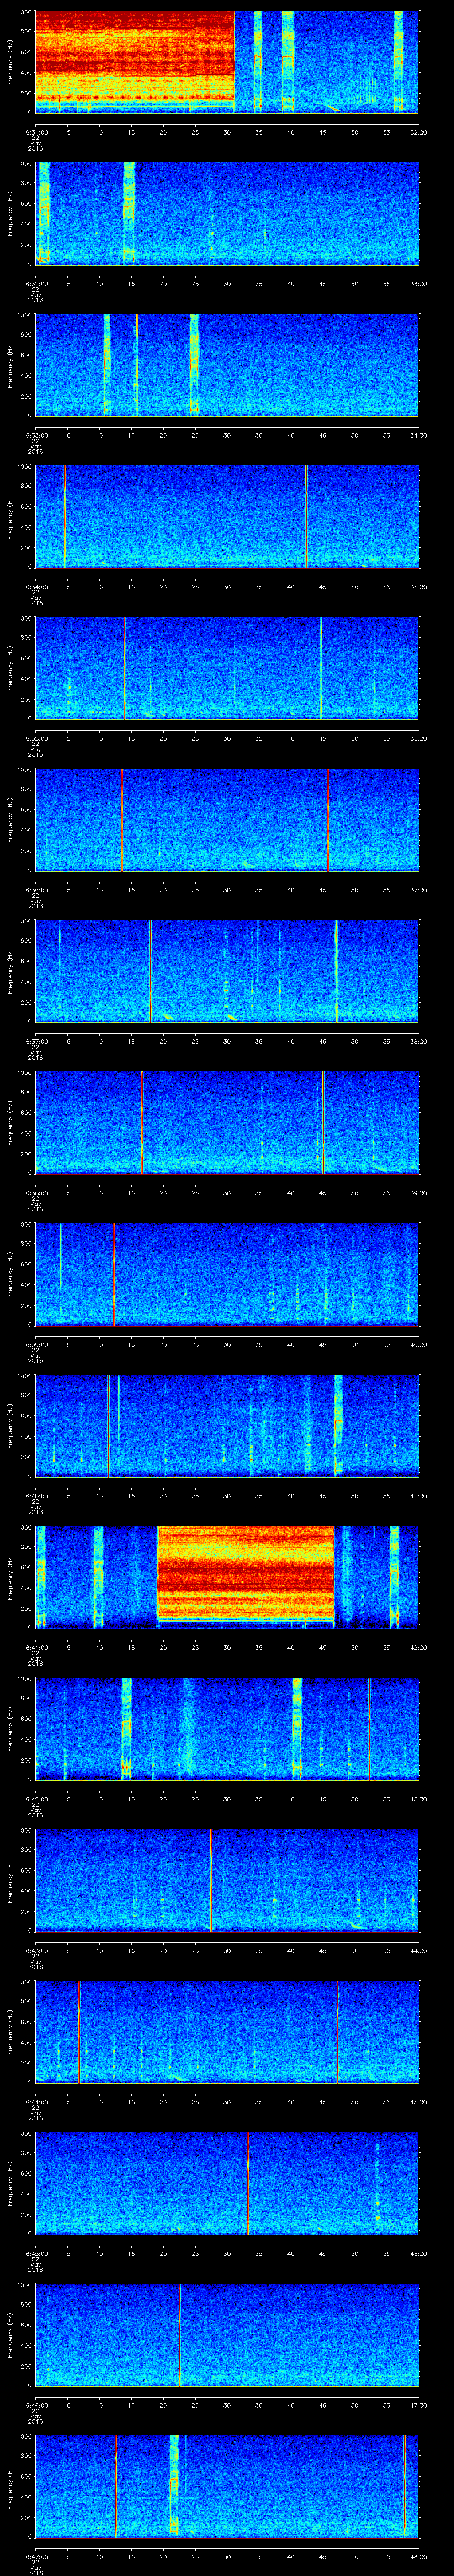Click the '6:35:00' start time label

36,739
